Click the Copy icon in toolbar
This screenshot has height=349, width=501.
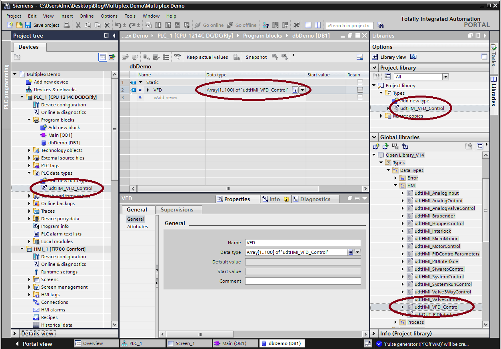click(88, 25)
